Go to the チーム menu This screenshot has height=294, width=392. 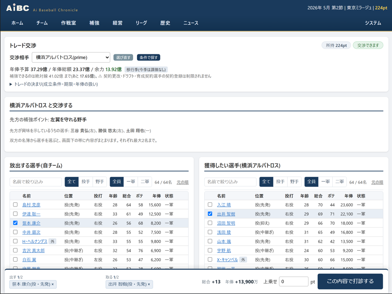[x=42, y=23]
